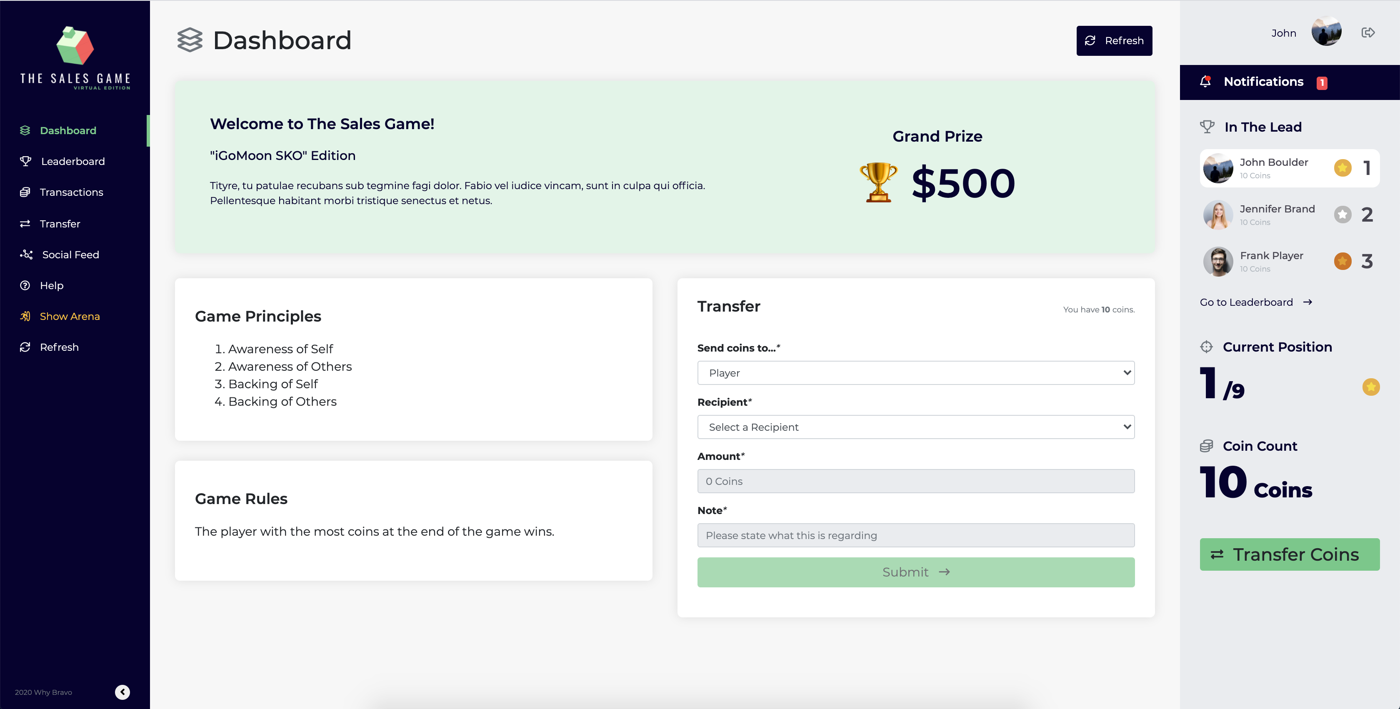This screenshot has width=1400, height=709.
Task: Open Social Feed from the sidebar
Action: point(71,255)
